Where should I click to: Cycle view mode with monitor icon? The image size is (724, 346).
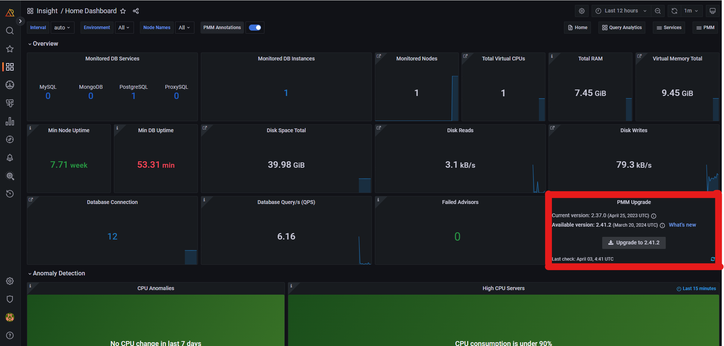click(712, 11)
